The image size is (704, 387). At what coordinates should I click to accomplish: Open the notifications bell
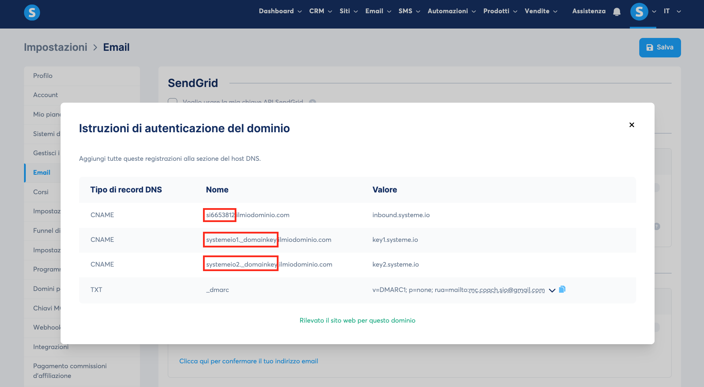point(617,11)
